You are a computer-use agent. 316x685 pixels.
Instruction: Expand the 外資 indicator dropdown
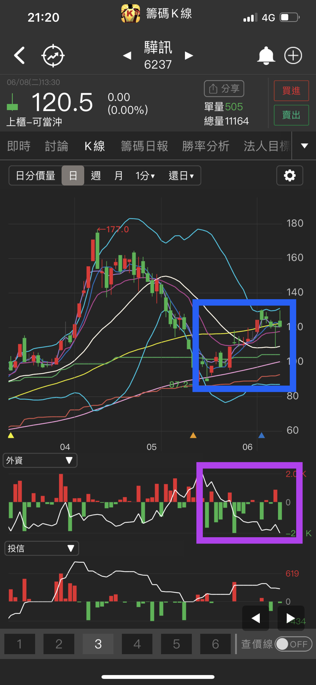[40, 460]
